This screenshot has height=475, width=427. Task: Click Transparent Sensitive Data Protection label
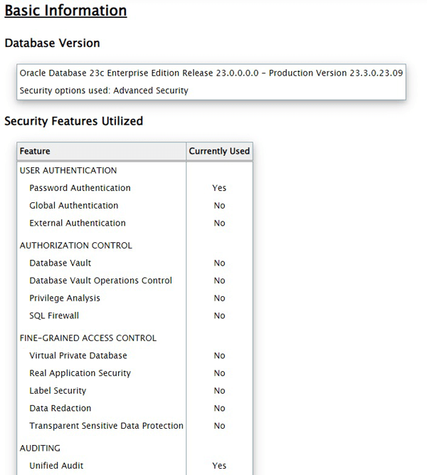pyautogui.click(x=106, y=426)
